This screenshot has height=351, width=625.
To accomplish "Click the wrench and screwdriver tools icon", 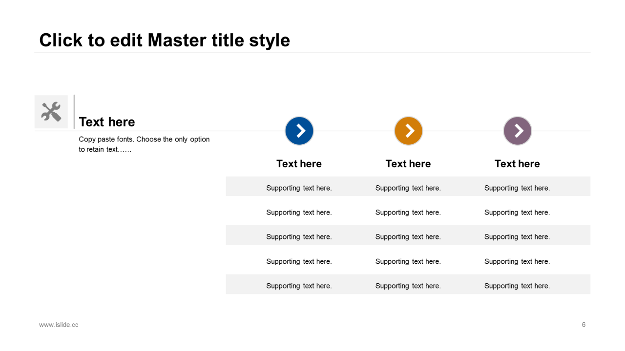I will [x=51, y=112].
